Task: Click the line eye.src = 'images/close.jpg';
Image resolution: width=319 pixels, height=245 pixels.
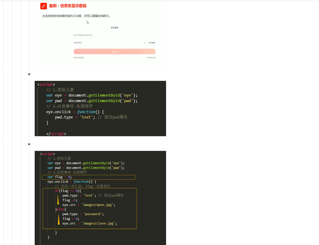Action: [90, 223]
